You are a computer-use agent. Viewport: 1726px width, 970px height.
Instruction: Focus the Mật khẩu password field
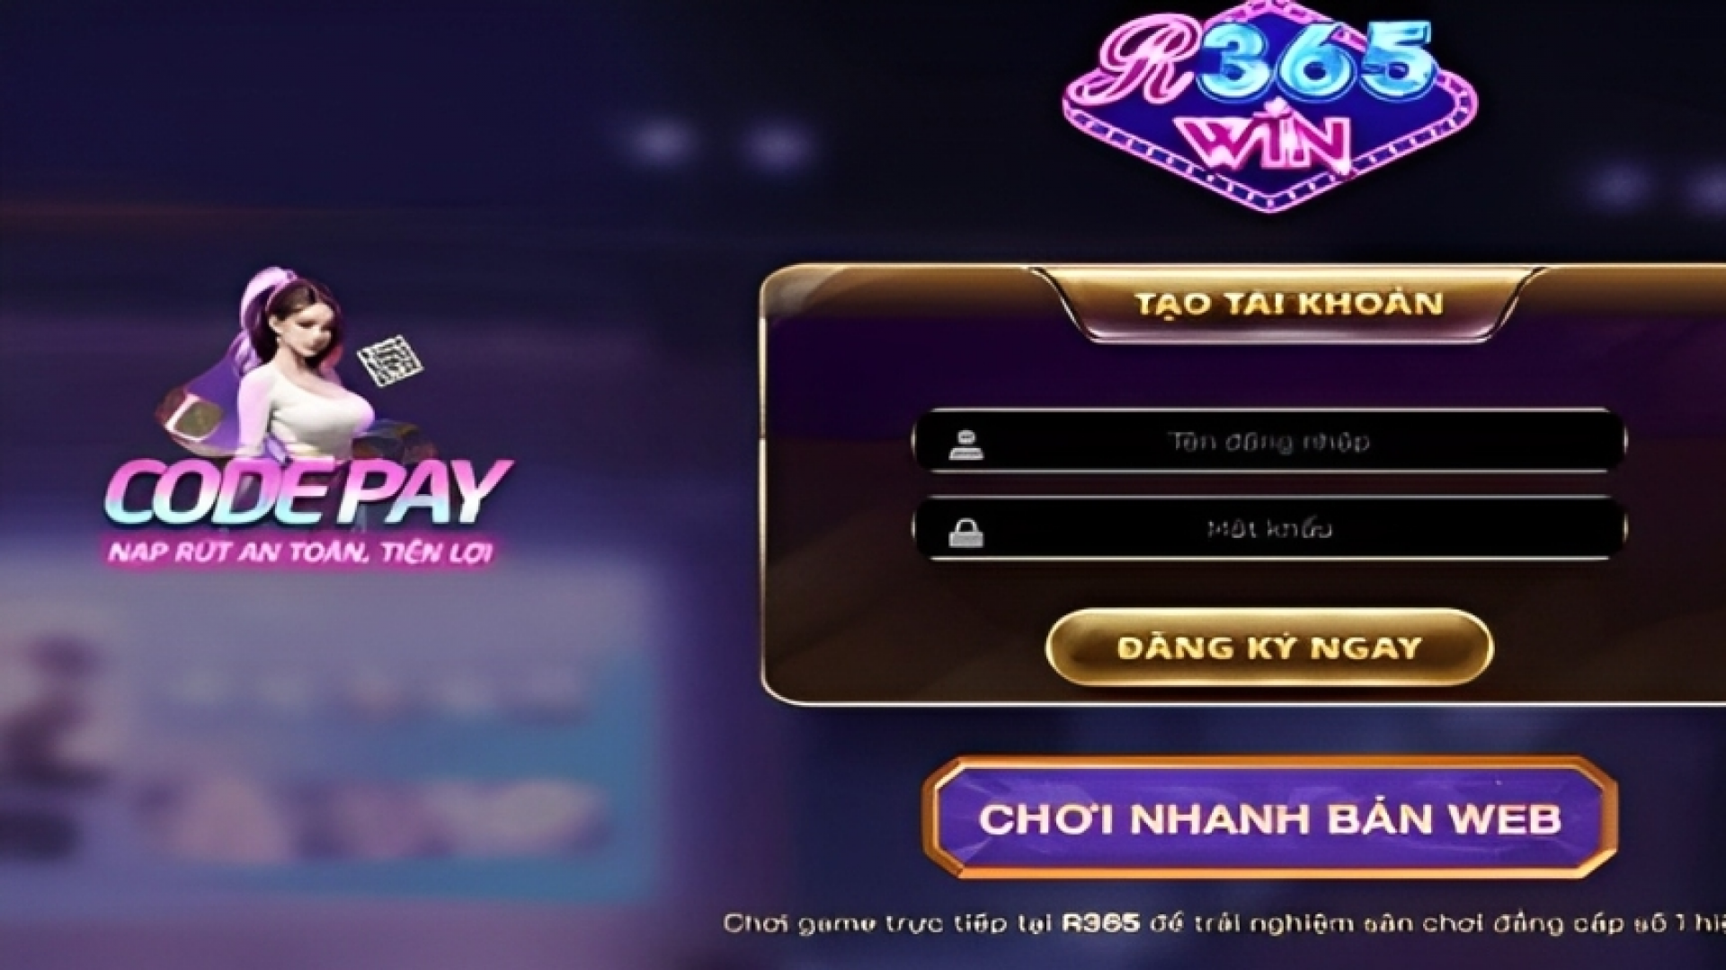[x=1268, y=528]
